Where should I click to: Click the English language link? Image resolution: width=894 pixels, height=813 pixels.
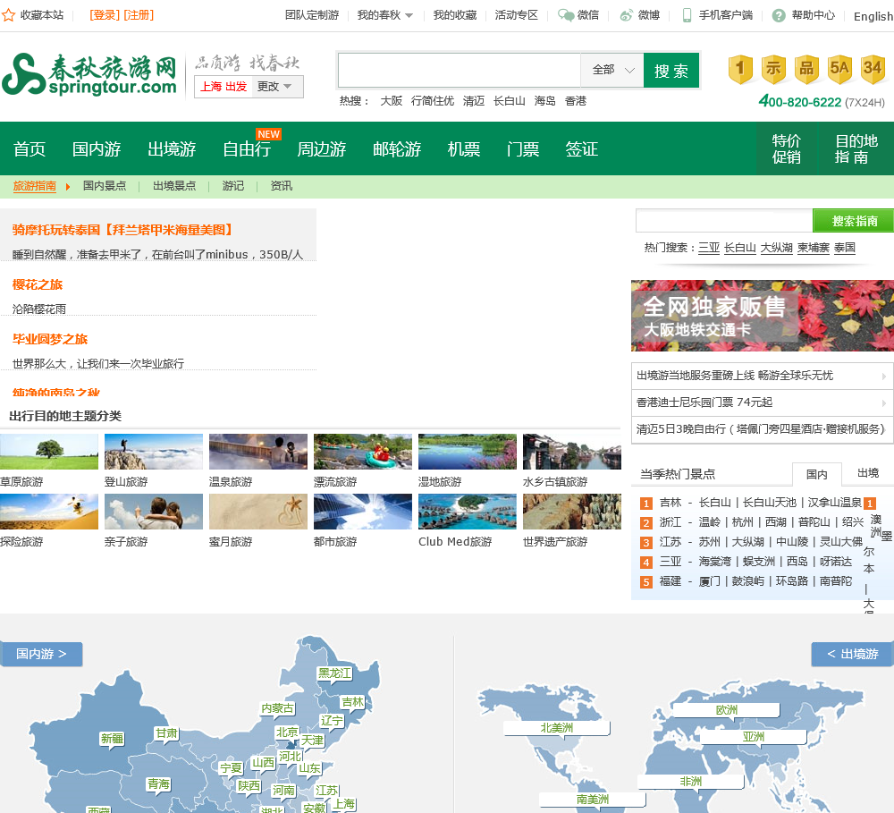(873, 16)
